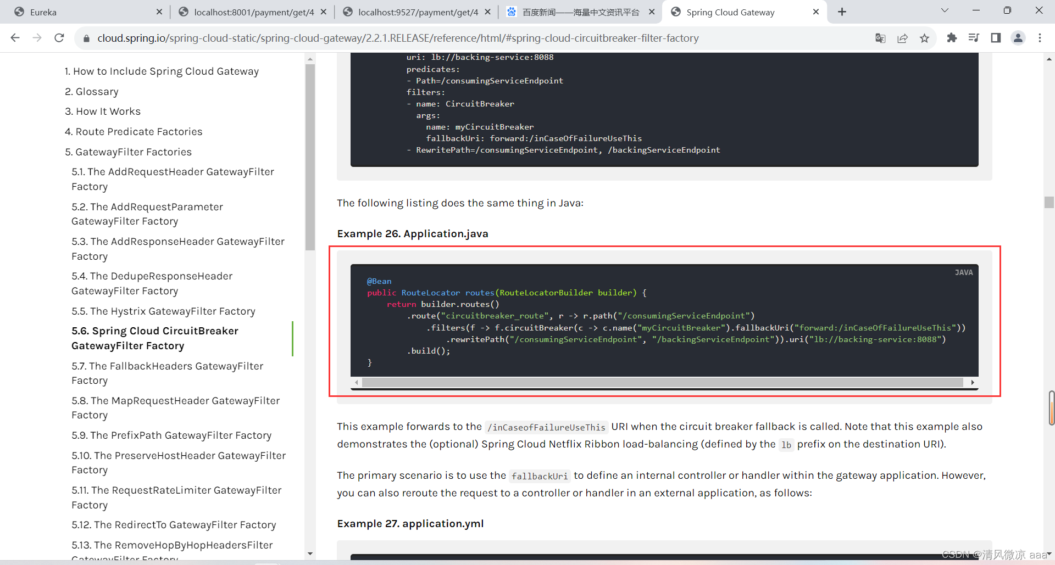View site security lock information
Viewport: 1055px width, 565px height.
click(86, 38)
